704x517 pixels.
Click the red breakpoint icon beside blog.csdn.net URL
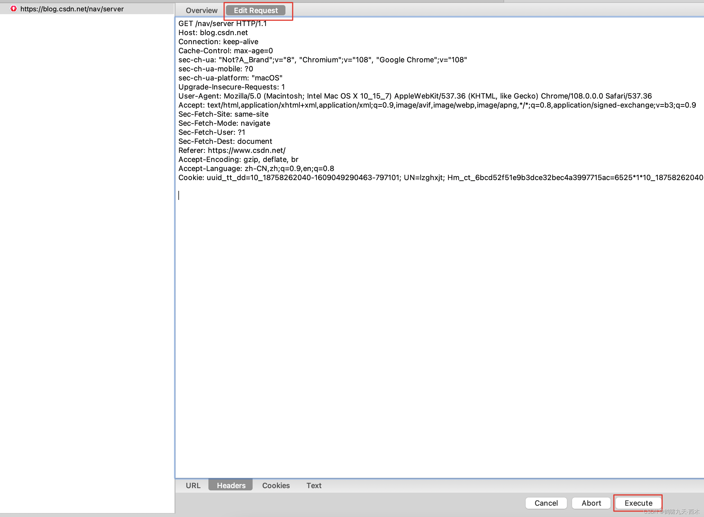(x=14, y=9)
